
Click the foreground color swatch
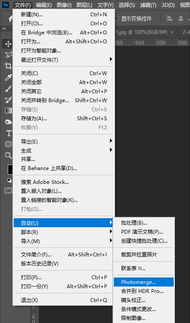pos(10,170)
